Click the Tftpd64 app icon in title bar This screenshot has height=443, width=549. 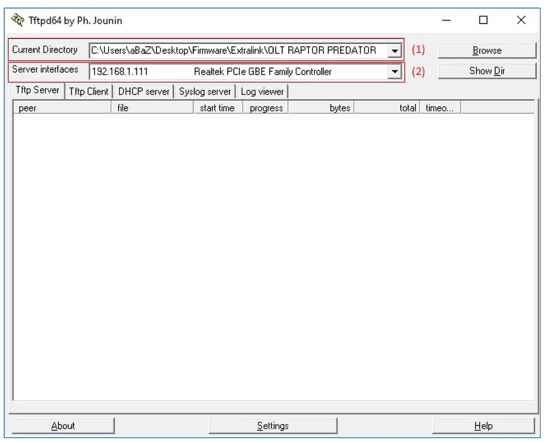coord(18,21)
